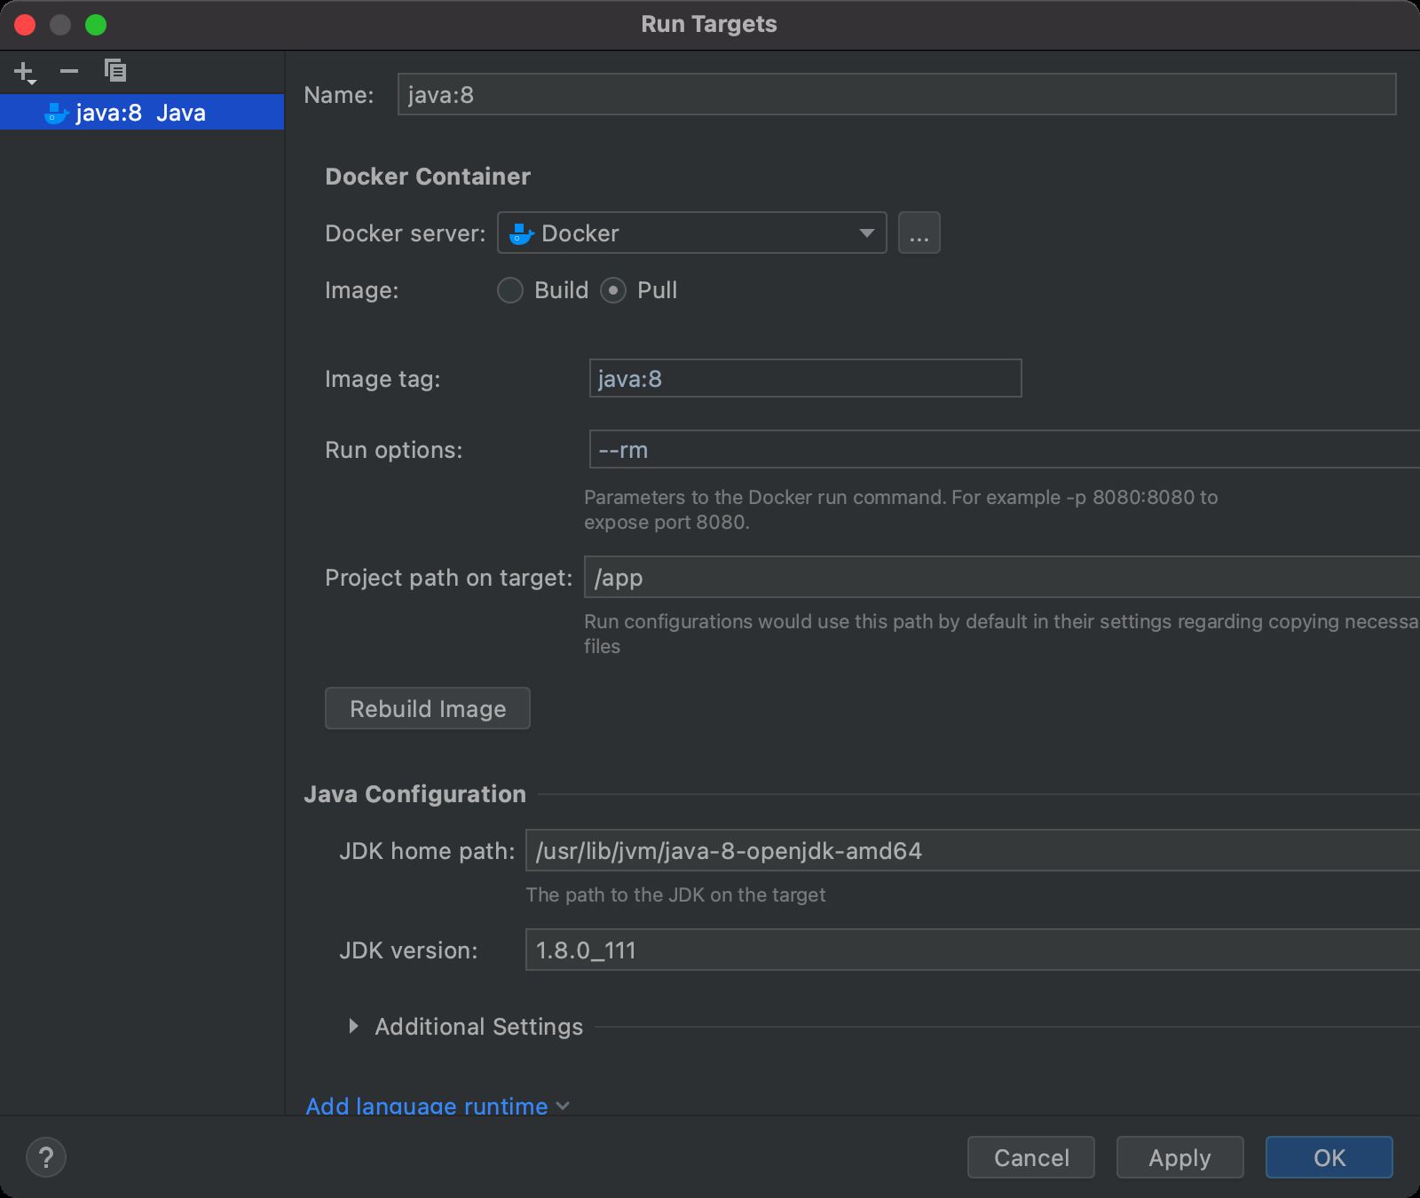Cancel the Run Targets dialog
Screen dimensions: 1420x1198
point(1031,1157)
